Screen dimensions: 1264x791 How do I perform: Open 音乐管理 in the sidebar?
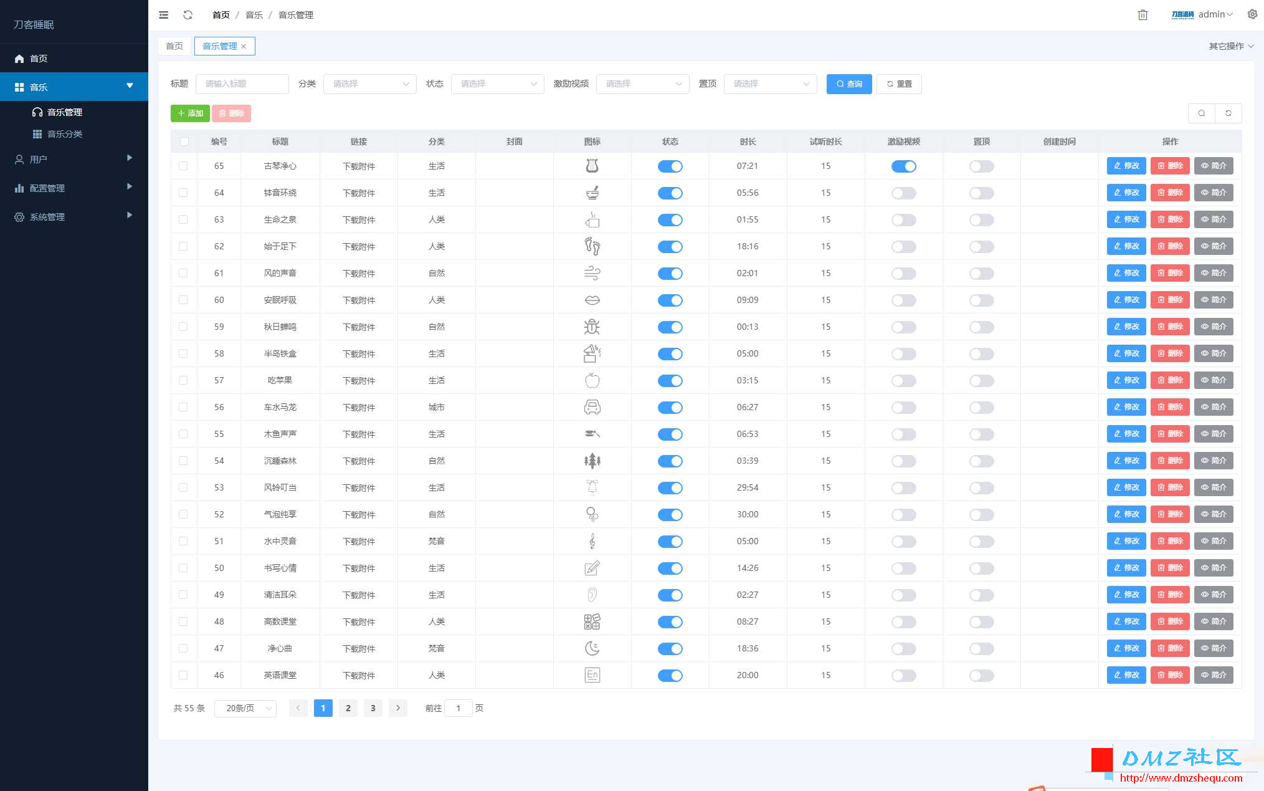(74, 112)
